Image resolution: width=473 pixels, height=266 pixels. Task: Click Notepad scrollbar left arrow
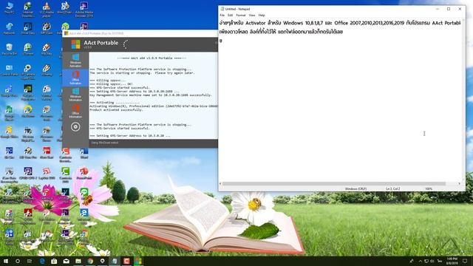click(x=220, y=184)
